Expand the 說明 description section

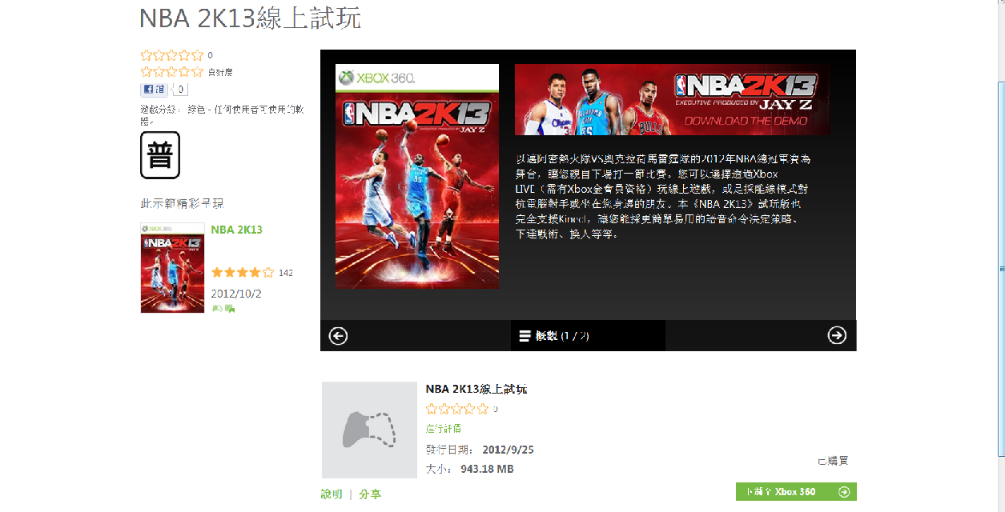click(332, 494)
